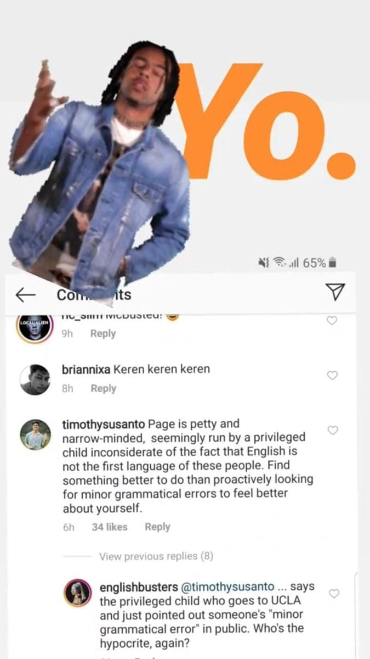Like the top partially hidden comment
Screen dimensions: 370x659
332,320
